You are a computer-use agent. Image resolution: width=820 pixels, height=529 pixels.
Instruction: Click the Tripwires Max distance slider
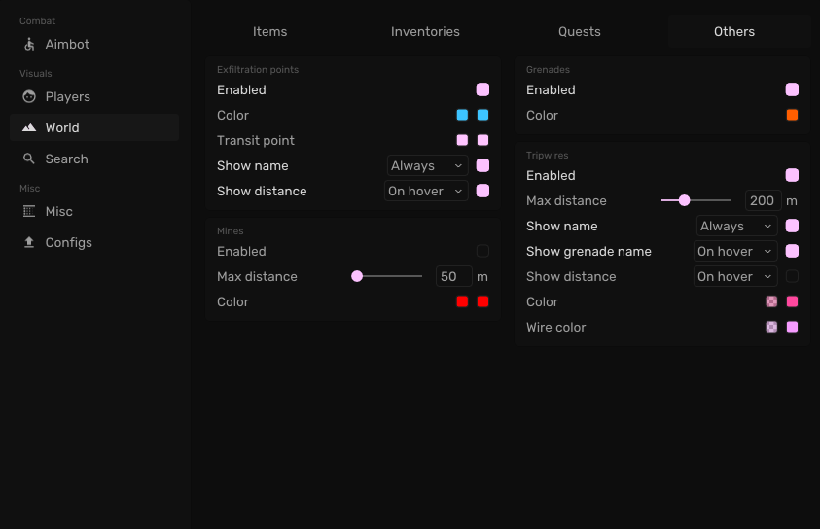696,201
